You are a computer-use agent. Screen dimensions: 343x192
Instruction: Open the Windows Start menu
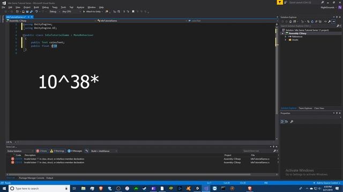click(4, 188)
